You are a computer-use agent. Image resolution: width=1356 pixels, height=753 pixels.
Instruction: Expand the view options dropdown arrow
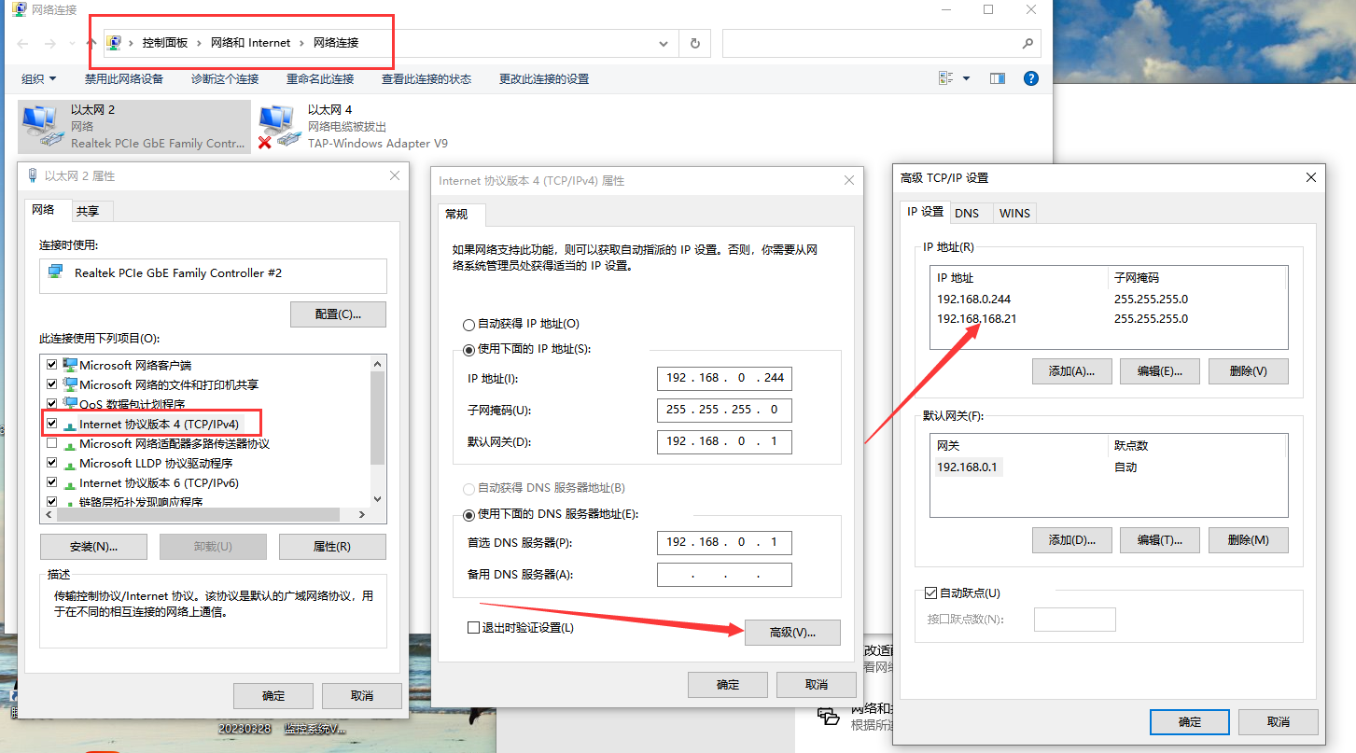966,78
